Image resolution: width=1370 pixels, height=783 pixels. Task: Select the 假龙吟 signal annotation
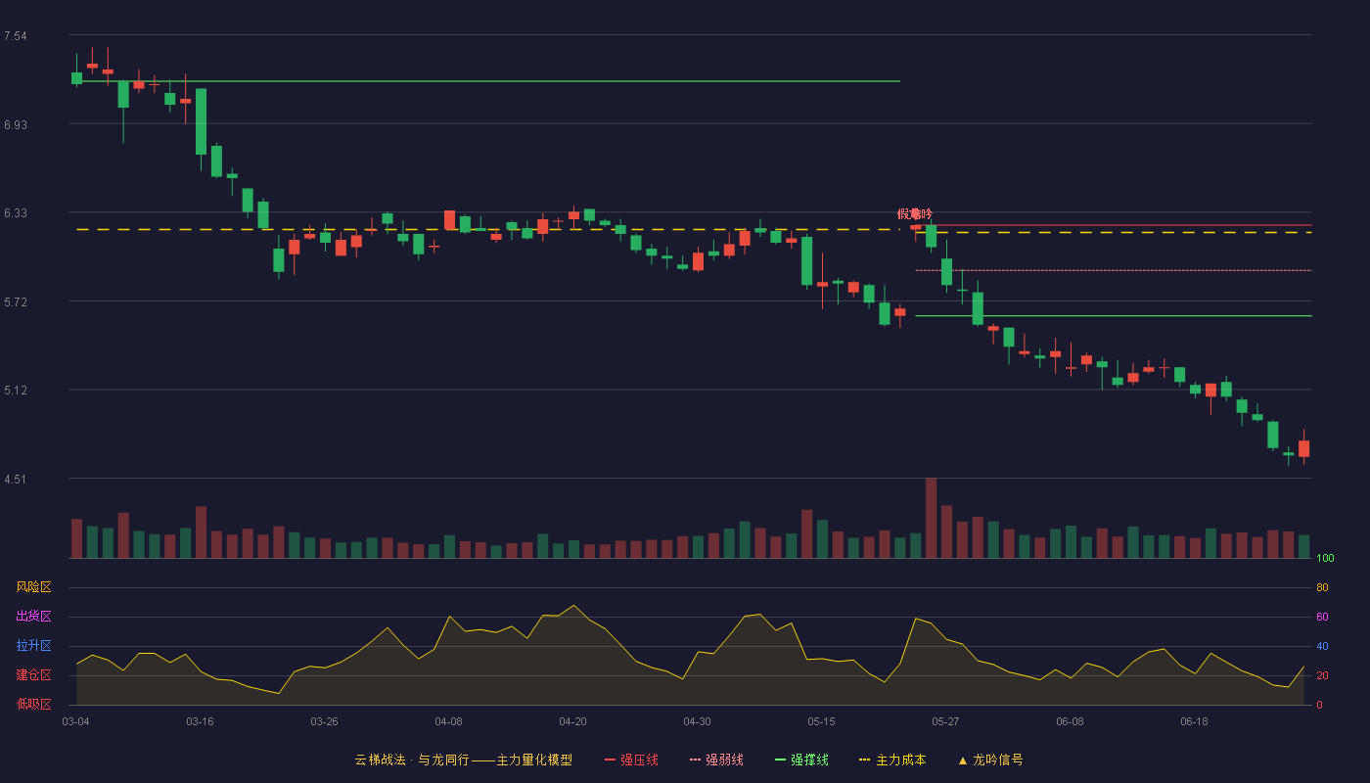[x=915, y=214]
